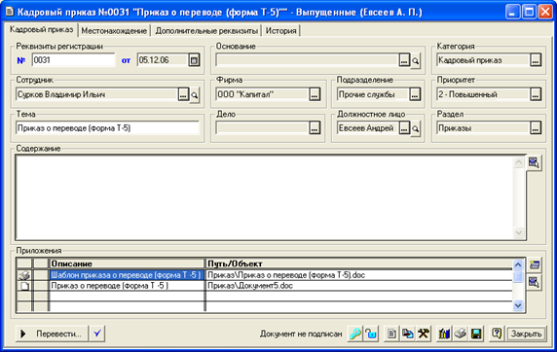Open the Приоритет selection ellipsis button
This screenshot has width=557, height=352.
tap(536, 94)
